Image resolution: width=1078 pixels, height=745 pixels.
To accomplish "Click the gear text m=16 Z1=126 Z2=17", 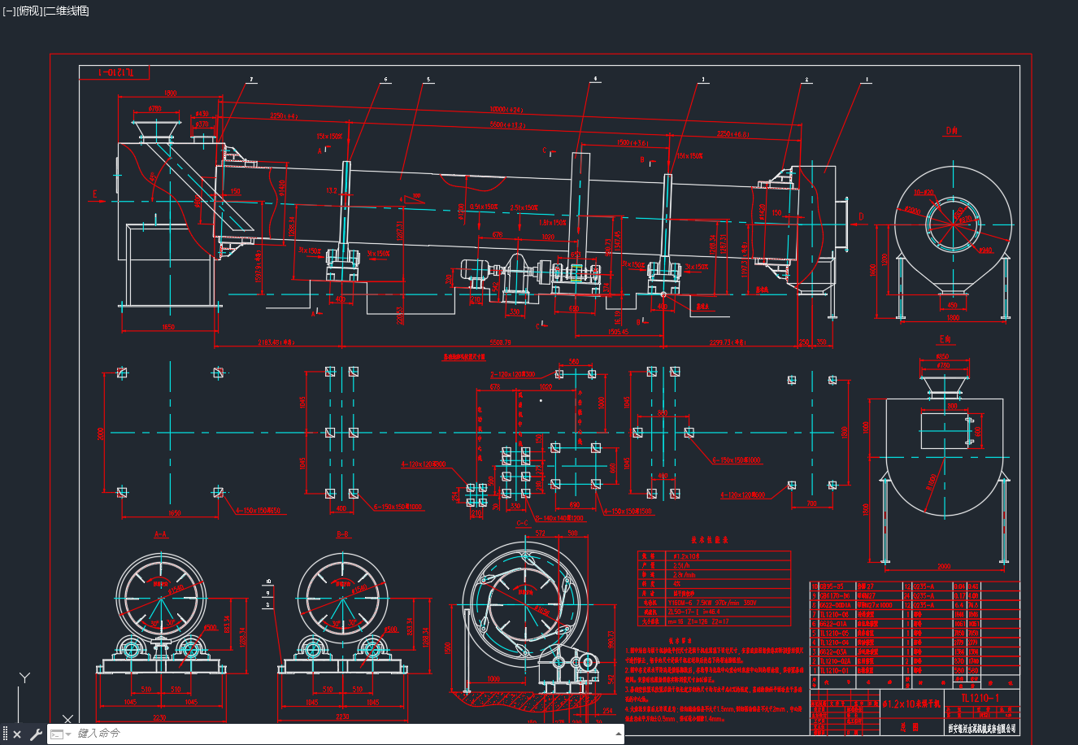I will pyautogui.click(x=697, y=621).
